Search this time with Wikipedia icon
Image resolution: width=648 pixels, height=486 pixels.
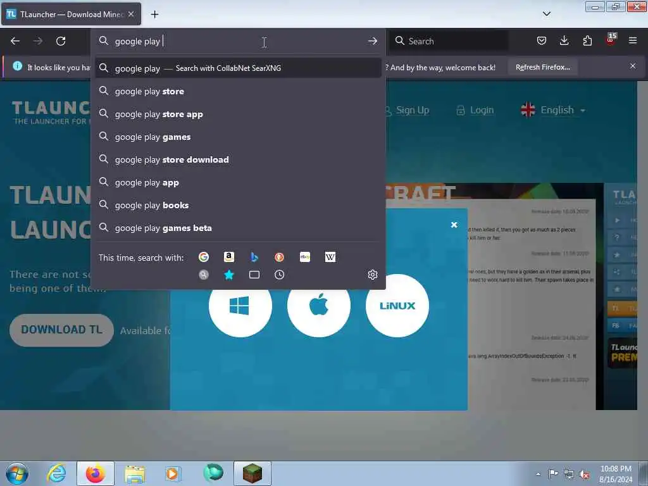330,257
